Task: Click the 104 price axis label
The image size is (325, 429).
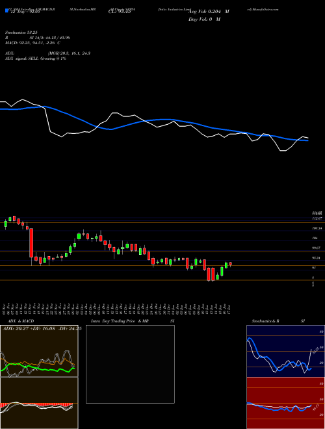Action: tap(315, 238)
